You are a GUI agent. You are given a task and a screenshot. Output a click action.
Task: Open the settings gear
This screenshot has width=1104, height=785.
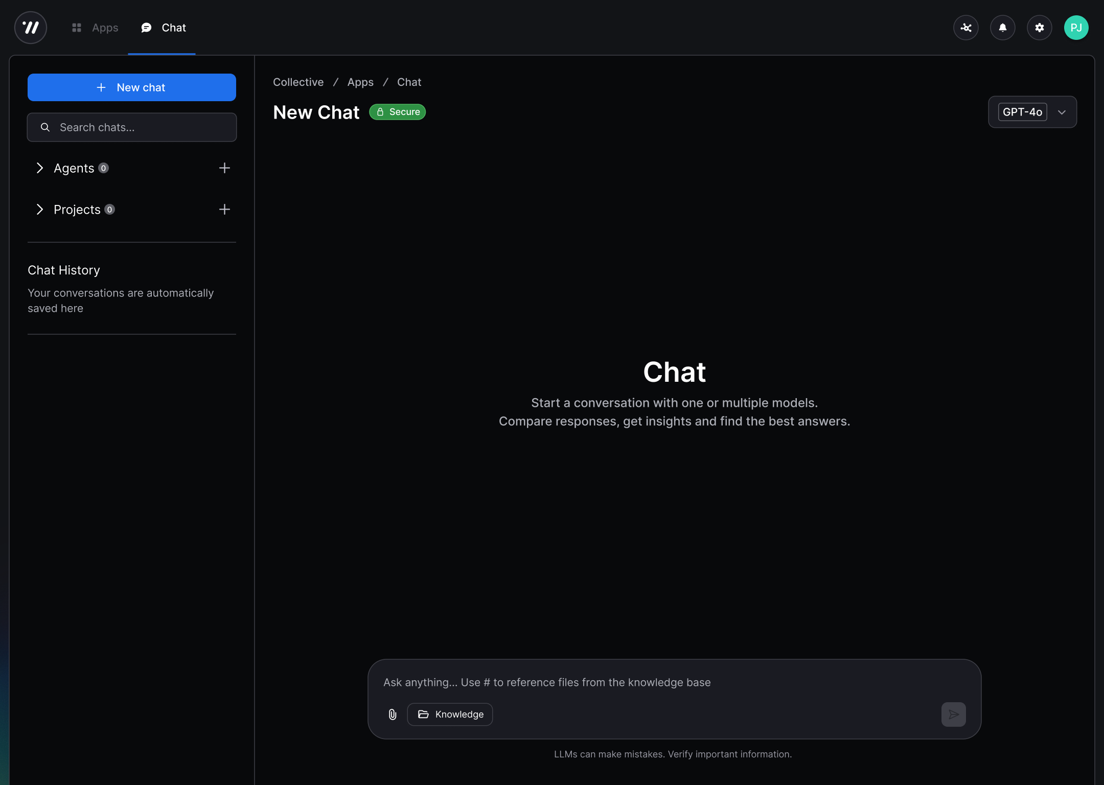(1040, 28)
